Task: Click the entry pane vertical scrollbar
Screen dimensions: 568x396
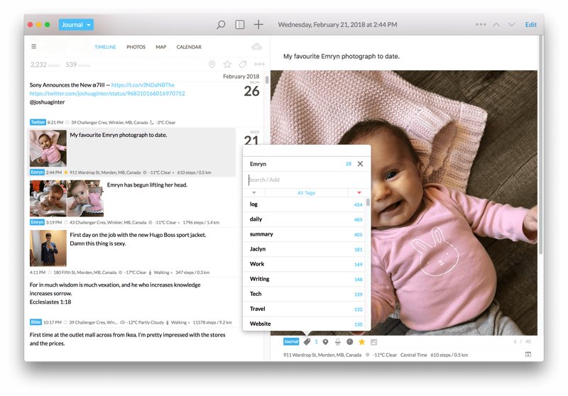Action: 541,145
